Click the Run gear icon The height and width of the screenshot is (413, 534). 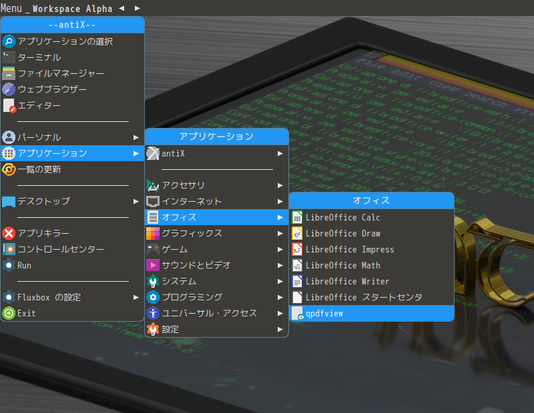tap(9, 265)
